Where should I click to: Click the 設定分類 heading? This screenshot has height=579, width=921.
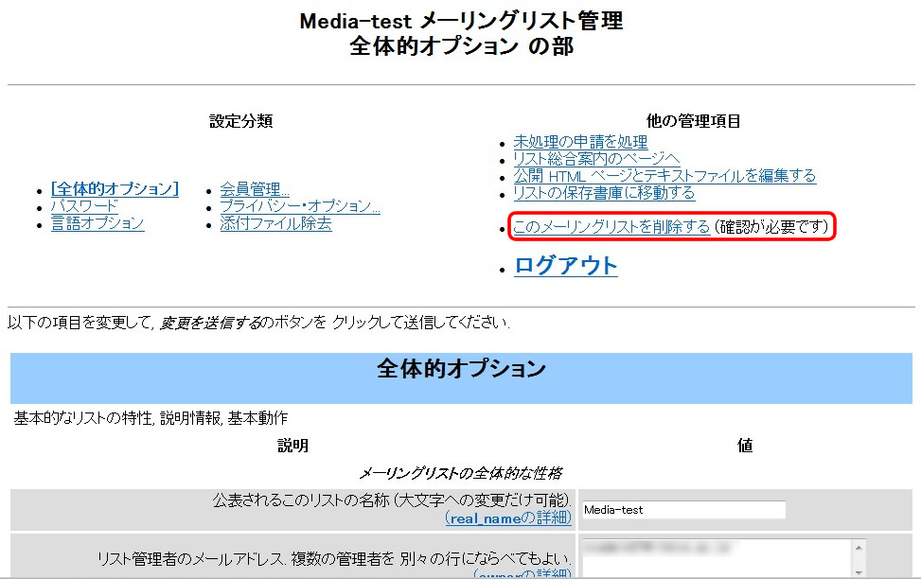[x=240, y=121]
